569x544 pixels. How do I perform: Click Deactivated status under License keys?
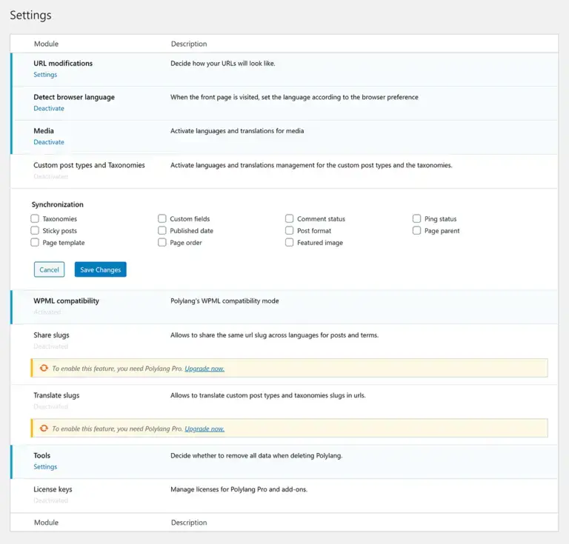click(x=51, y=500)
